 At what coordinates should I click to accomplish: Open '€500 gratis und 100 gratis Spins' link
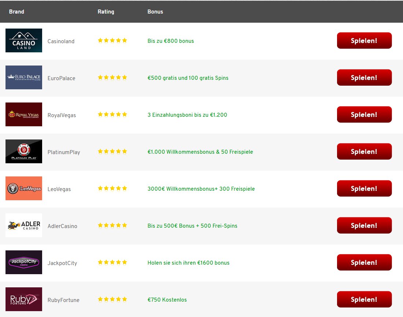click(x=188, y=78)
